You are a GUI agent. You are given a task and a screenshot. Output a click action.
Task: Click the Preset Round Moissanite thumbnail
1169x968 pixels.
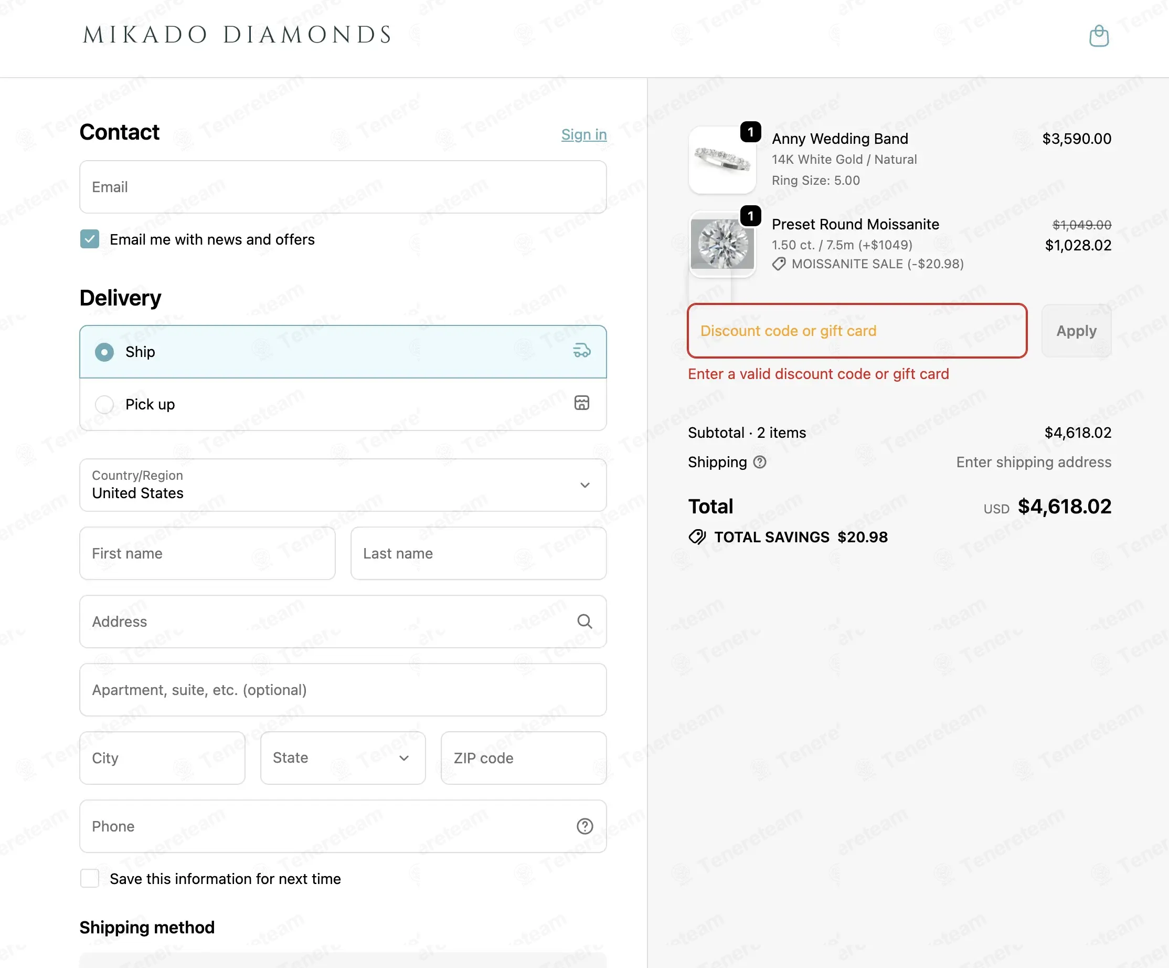(722, 244)
